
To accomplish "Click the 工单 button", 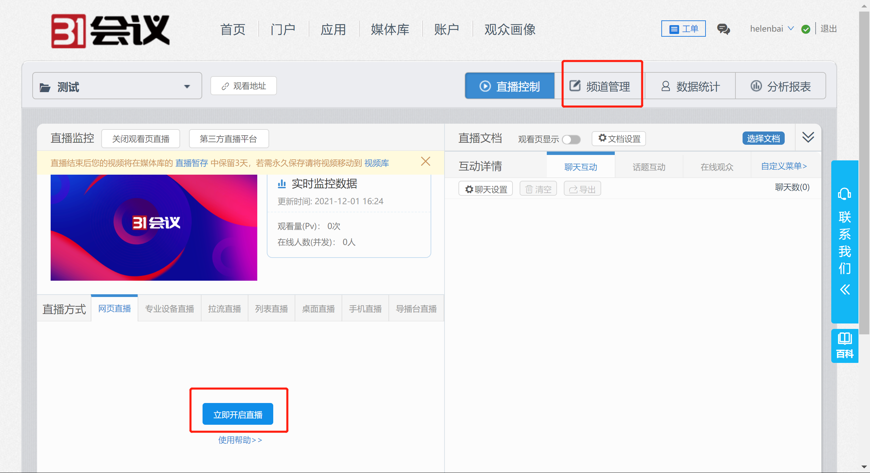I will tap(683, 29).
